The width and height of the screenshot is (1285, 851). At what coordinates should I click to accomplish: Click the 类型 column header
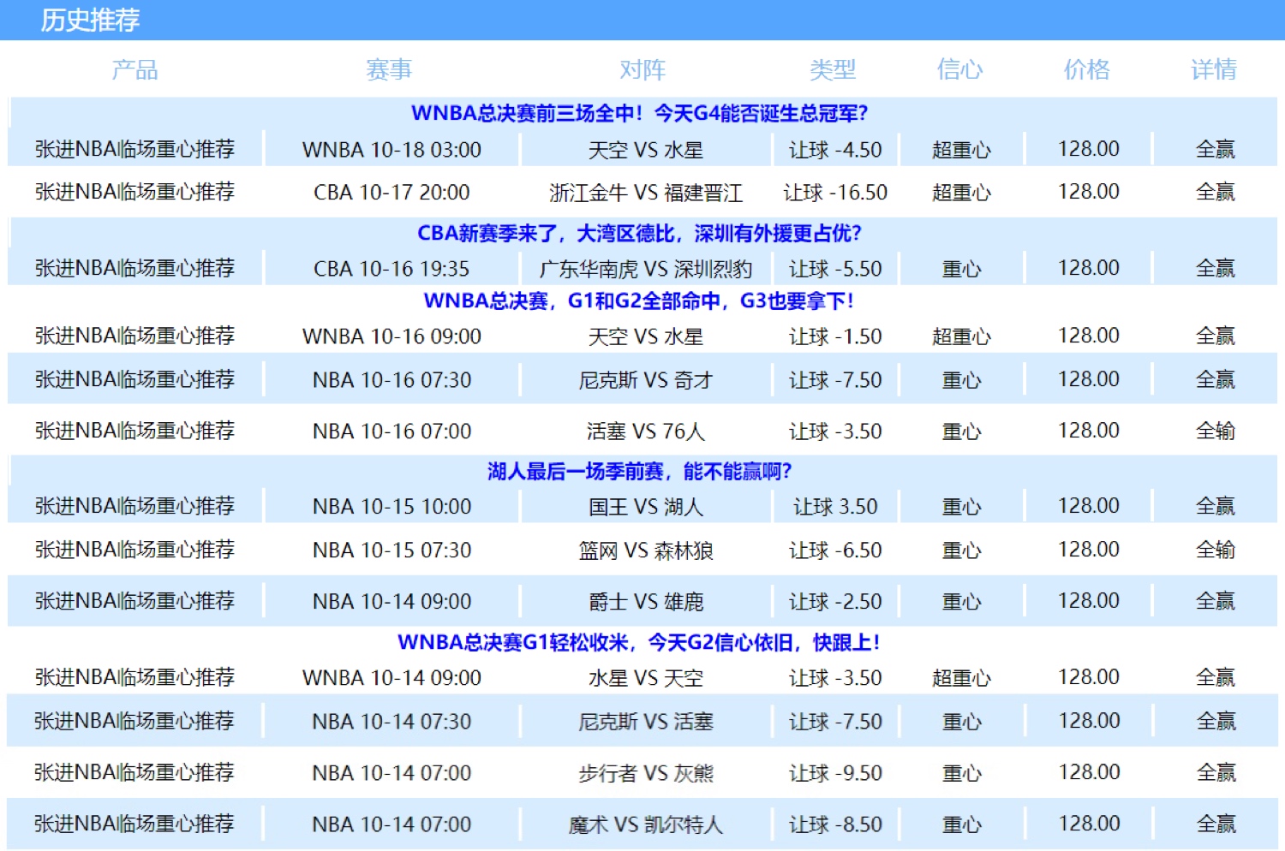[833, 69]
